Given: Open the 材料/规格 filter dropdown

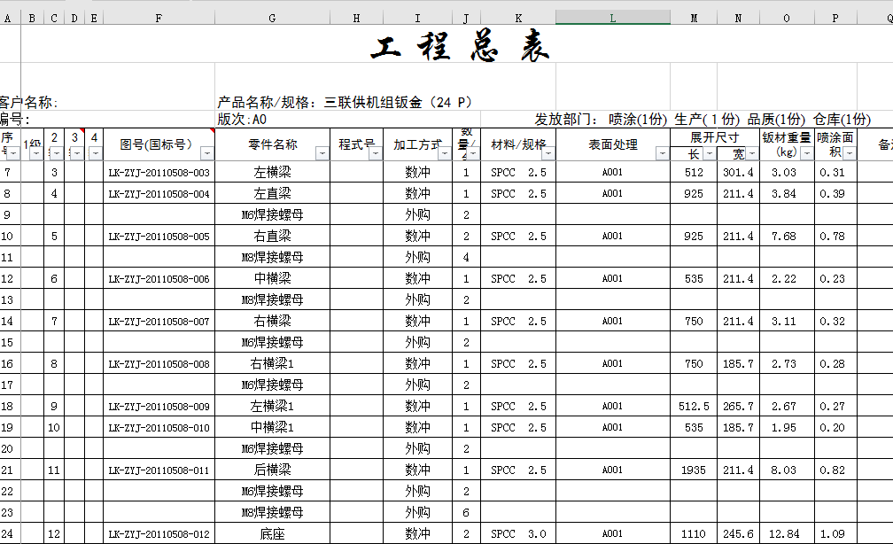Looking at the screenshot, I should [547, 153].
